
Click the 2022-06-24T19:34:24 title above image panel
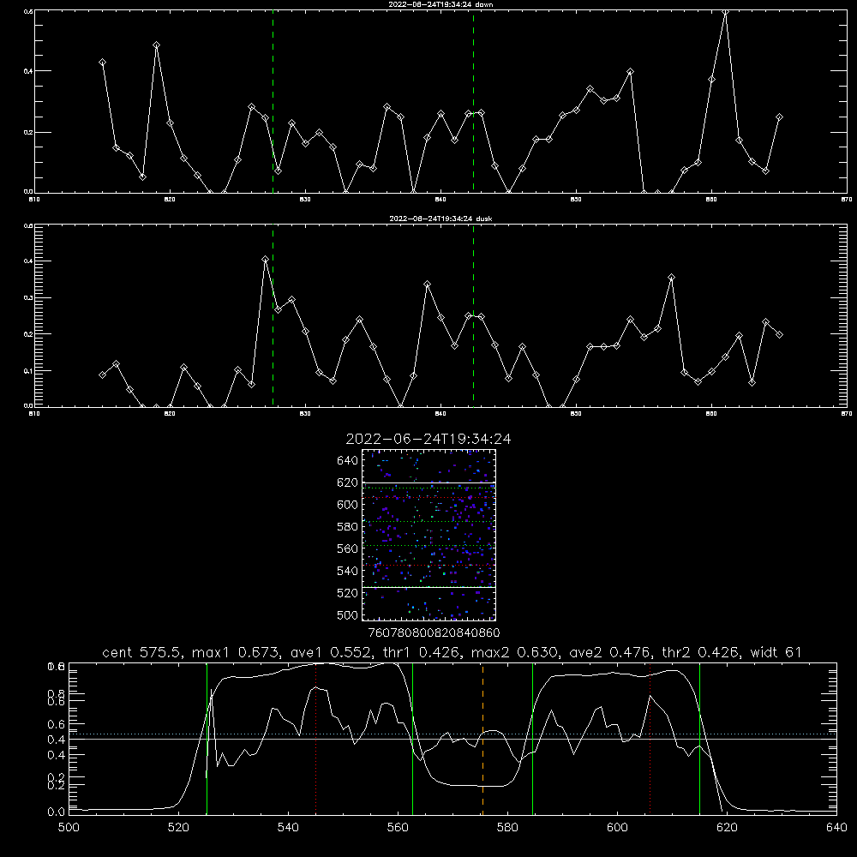click(x=428, y=439)
